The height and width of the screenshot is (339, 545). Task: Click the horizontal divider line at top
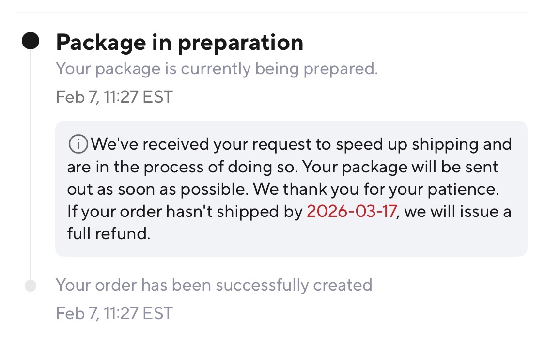(272, 12)
